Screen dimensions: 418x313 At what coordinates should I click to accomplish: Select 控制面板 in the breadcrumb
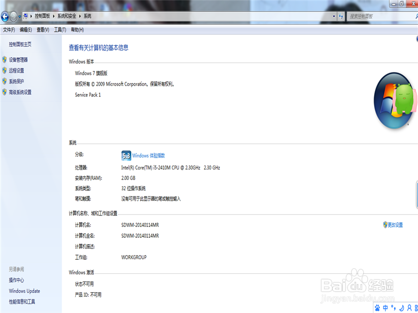point(42,16)
